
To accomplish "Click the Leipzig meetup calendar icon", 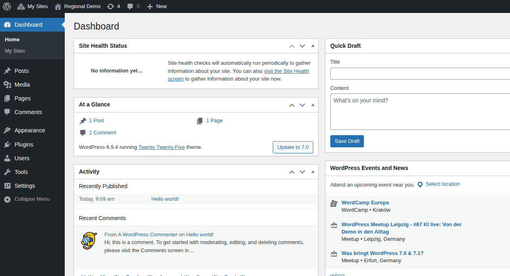I will click(334, 225).
